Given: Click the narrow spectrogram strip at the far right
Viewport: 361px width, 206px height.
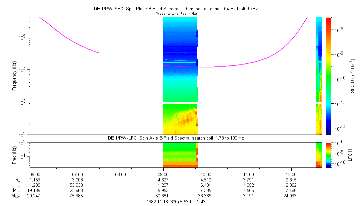Looking at the screenshot, I should coord(319,76).
